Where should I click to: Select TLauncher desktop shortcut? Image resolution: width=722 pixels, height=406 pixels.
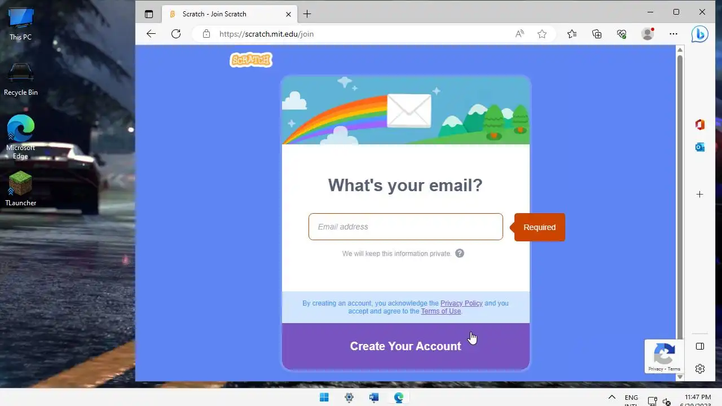(21, 188)
